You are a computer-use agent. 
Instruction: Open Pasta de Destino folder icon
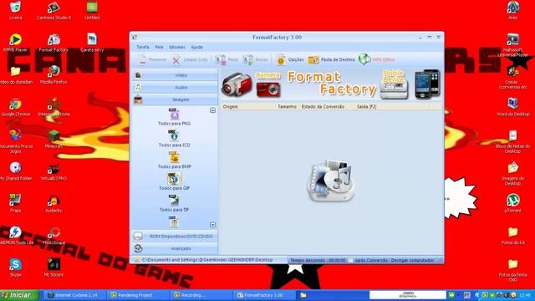pos(313,59)
